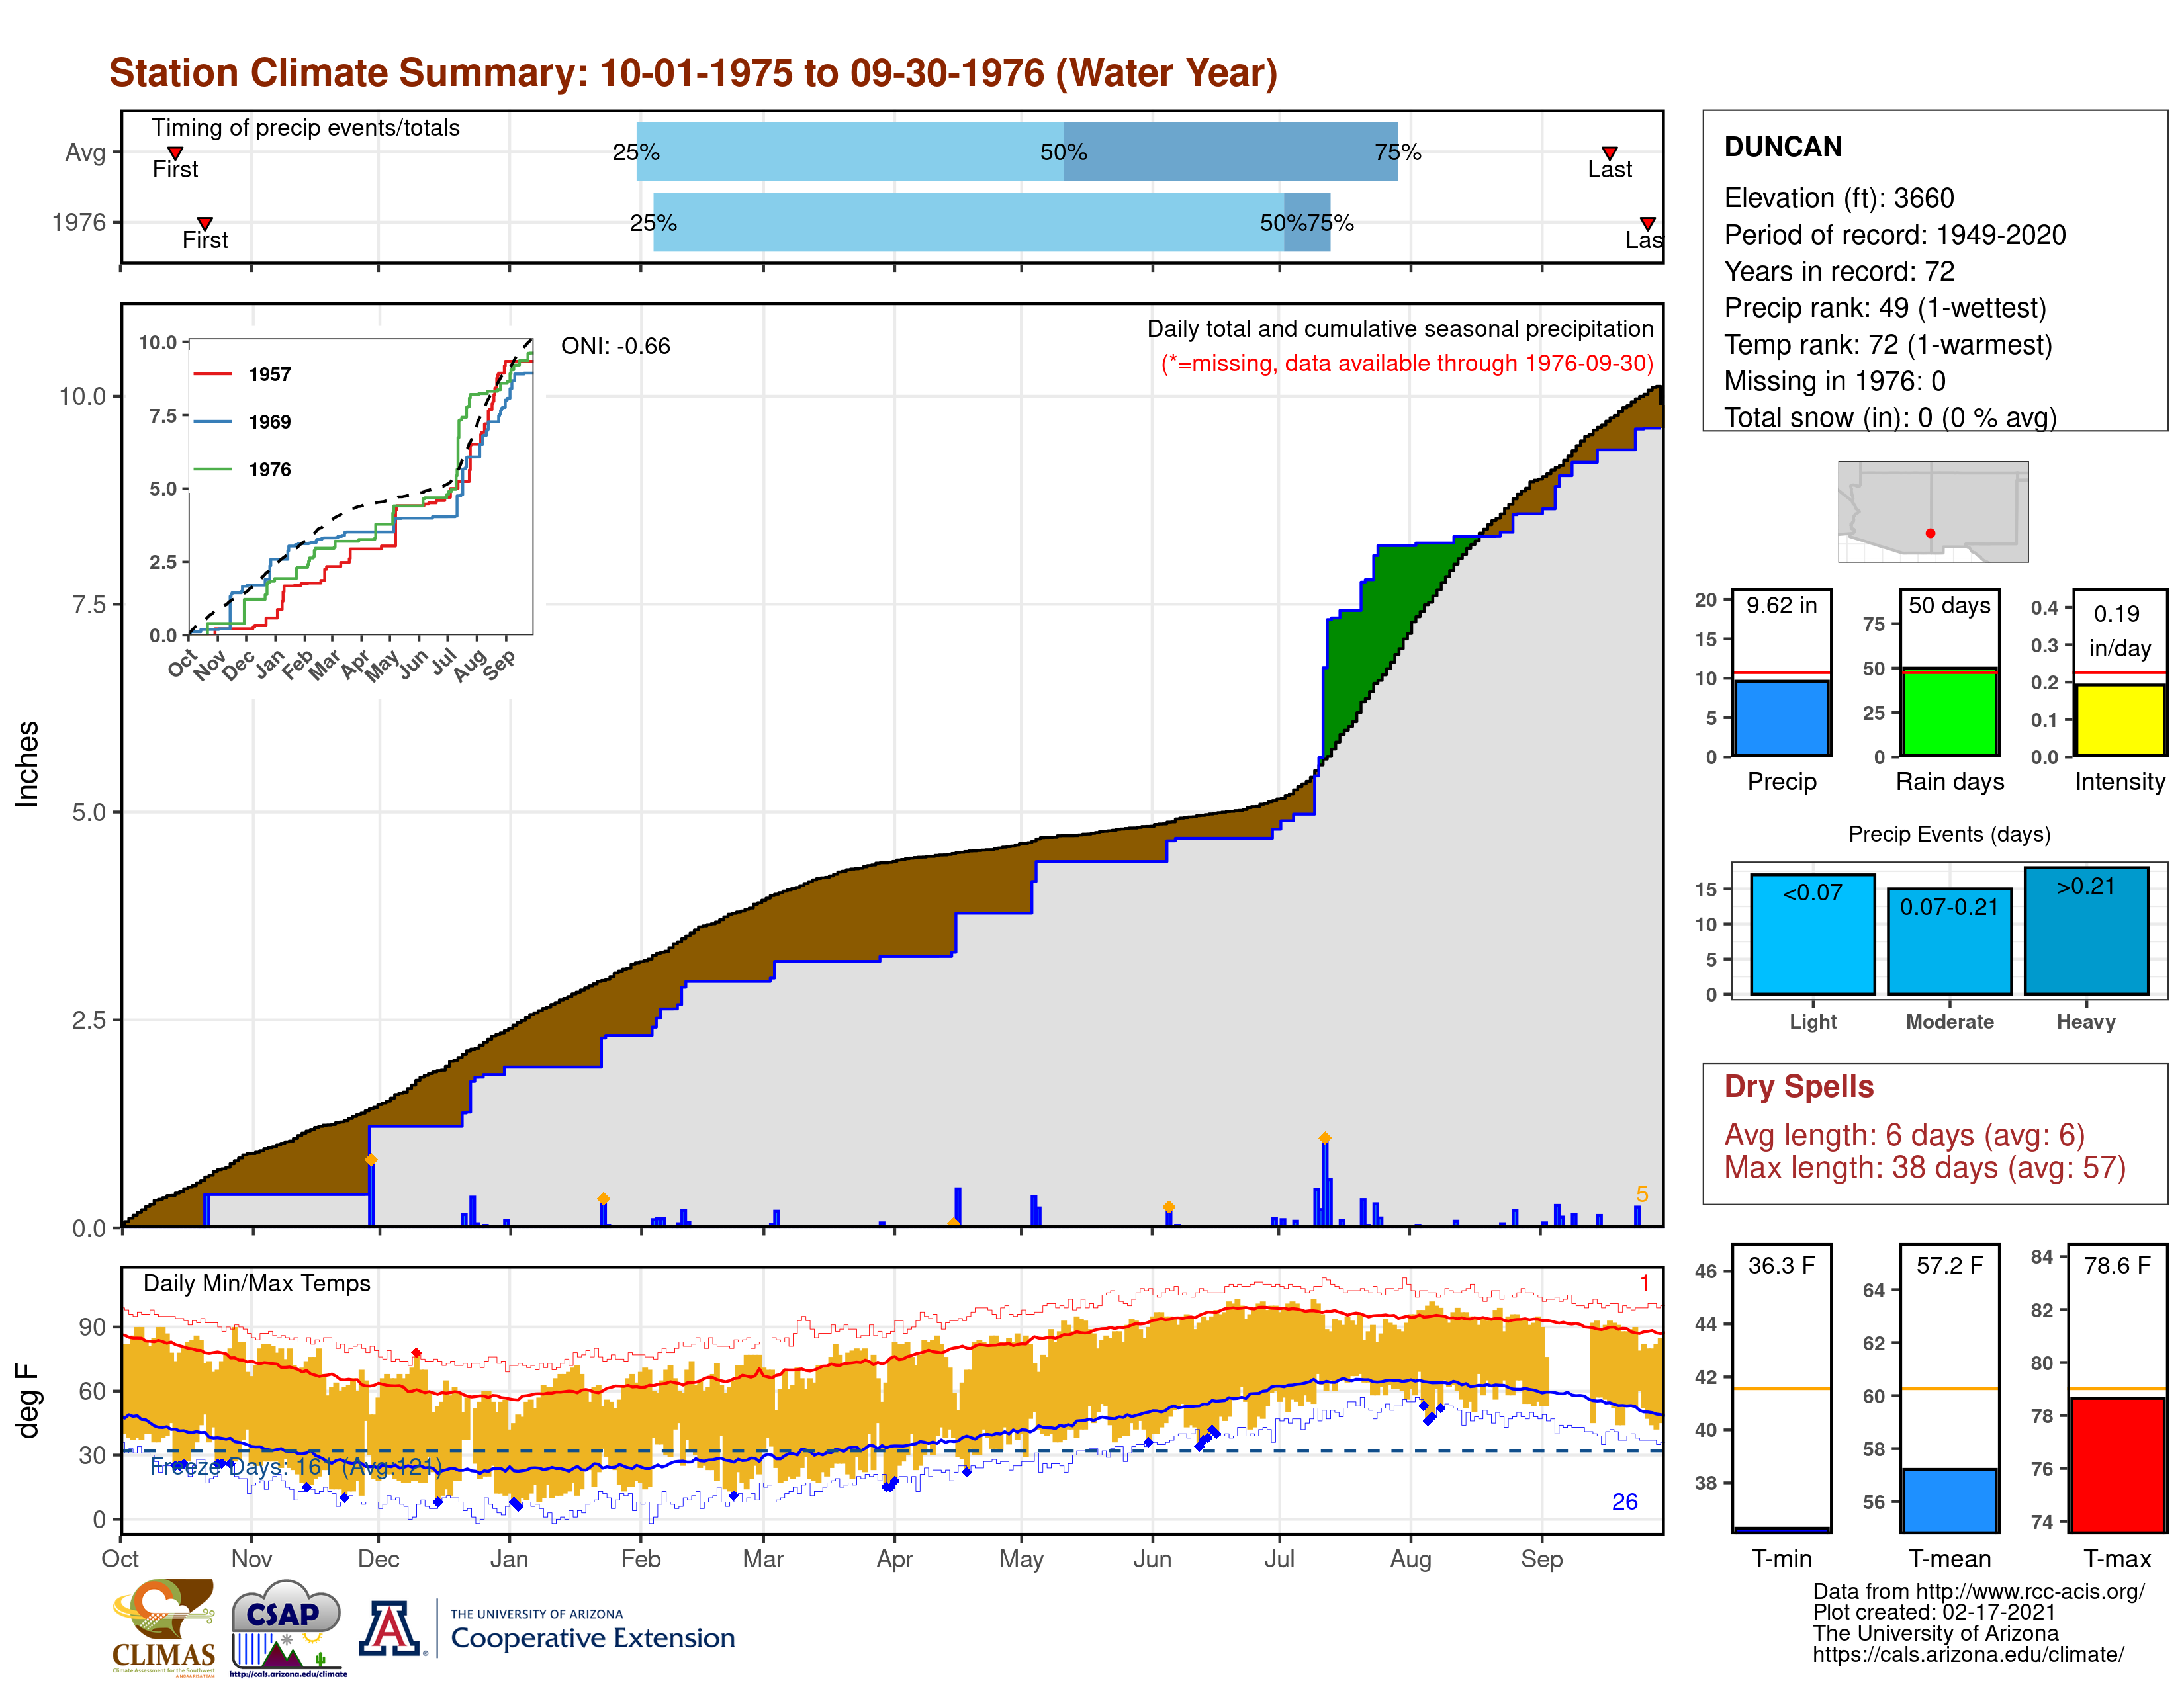Image resolution: width=2184 pixels, height=1687 pixels.
Task: Click the ONI: -0.66 label
Action: pyautogui.click(x=615, y=346)
